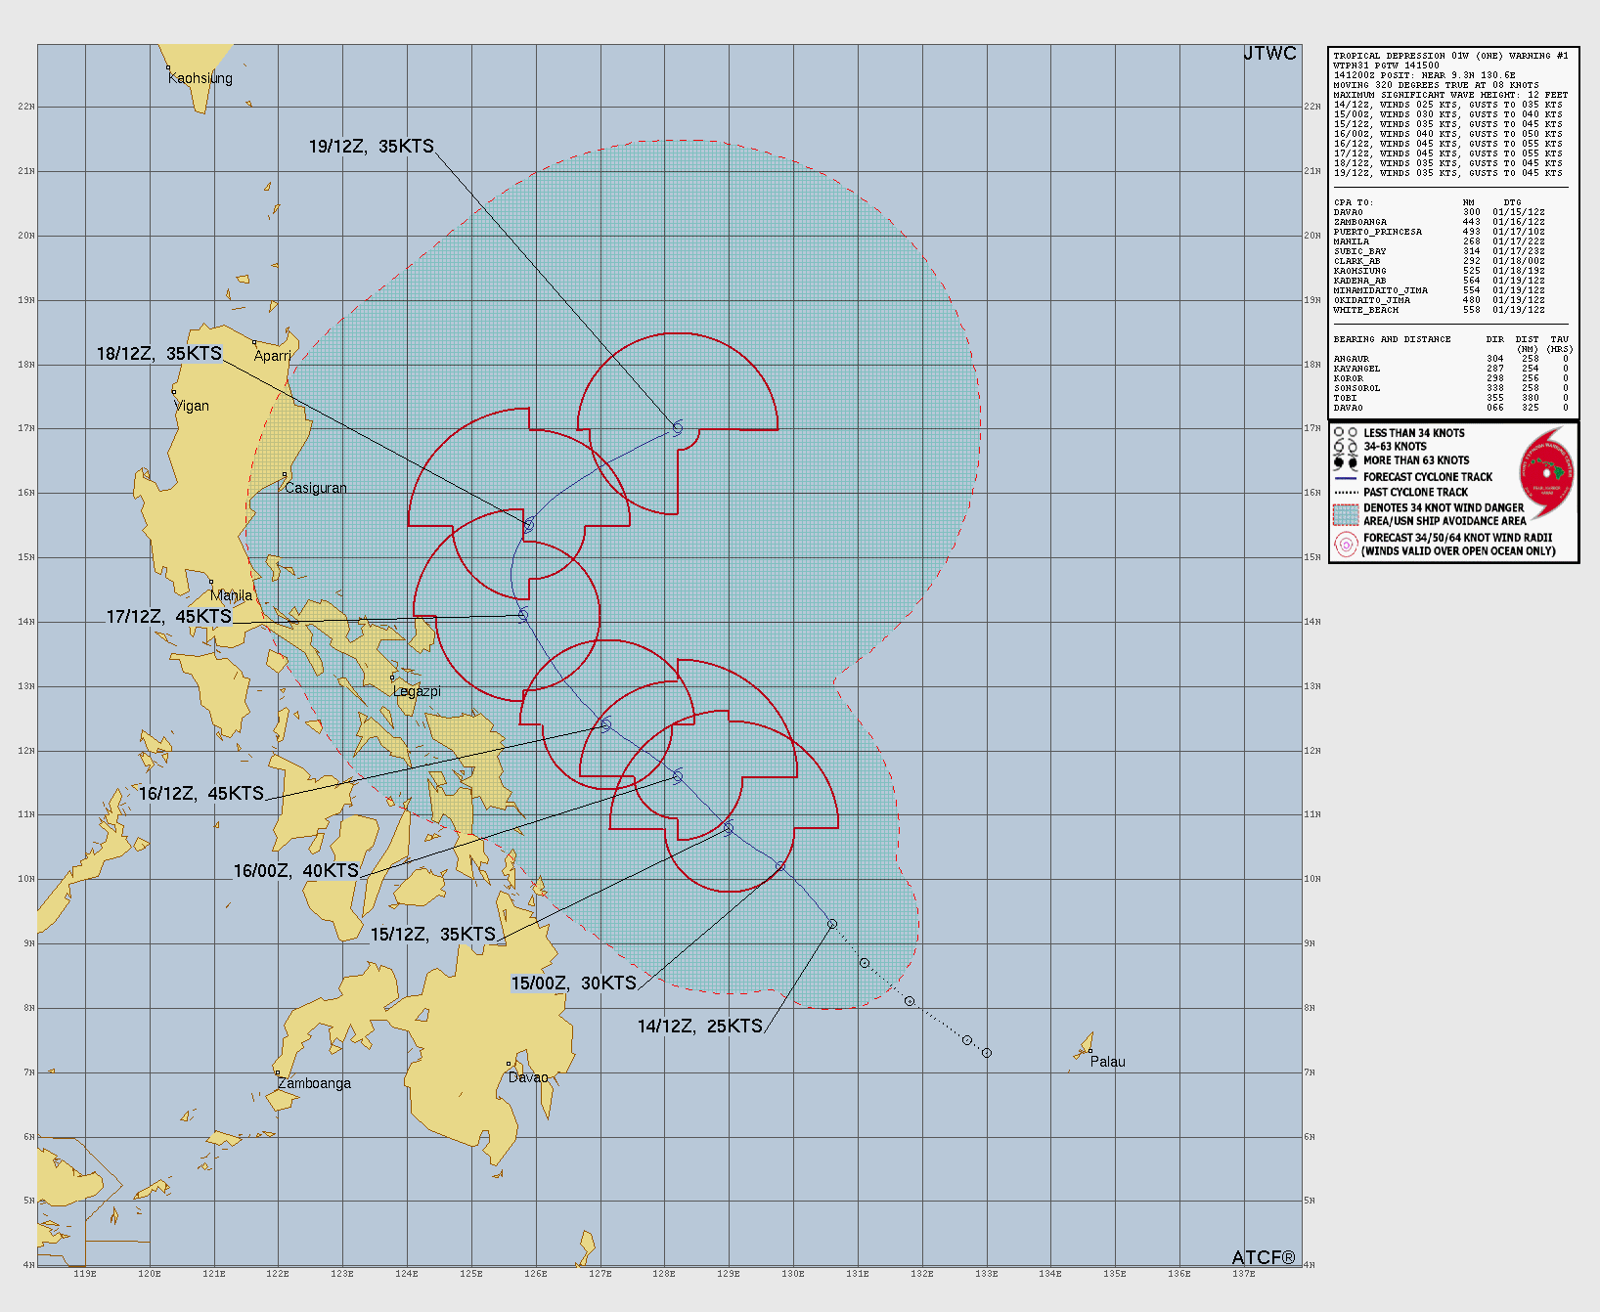Image resolution: width=1600 pixels, height=1312 pixels.
Task: Click the Manila city marker on the map
Action: coord(211,583)
